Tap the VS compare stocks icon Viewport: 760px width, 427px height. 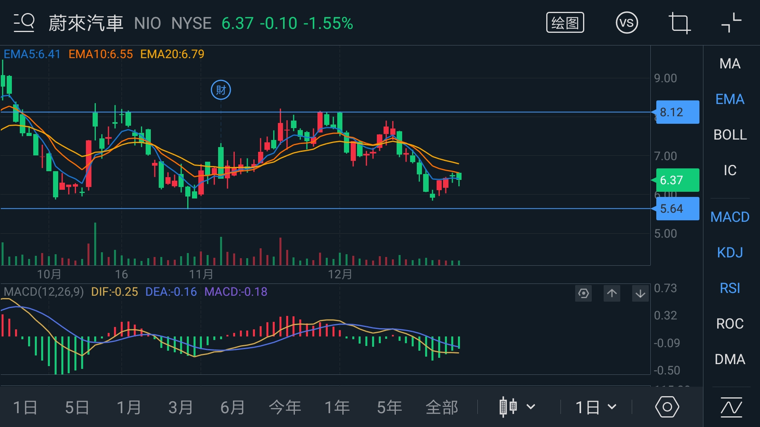[x=627, y=23]
